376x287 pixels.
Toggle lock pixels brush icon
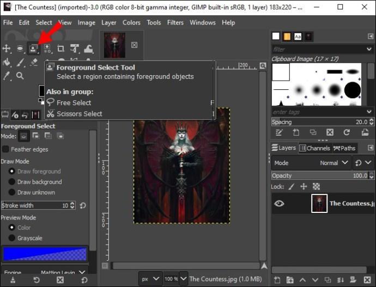(x=292, y=187)
